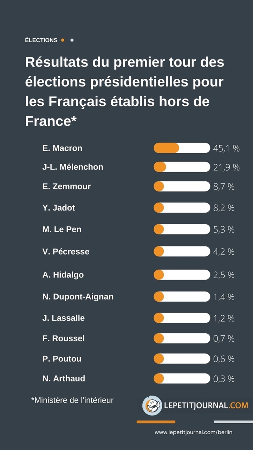253x450 pixels.
Task: Click the LEPETITJOURNAL.COM brand text
Action: 206,405
